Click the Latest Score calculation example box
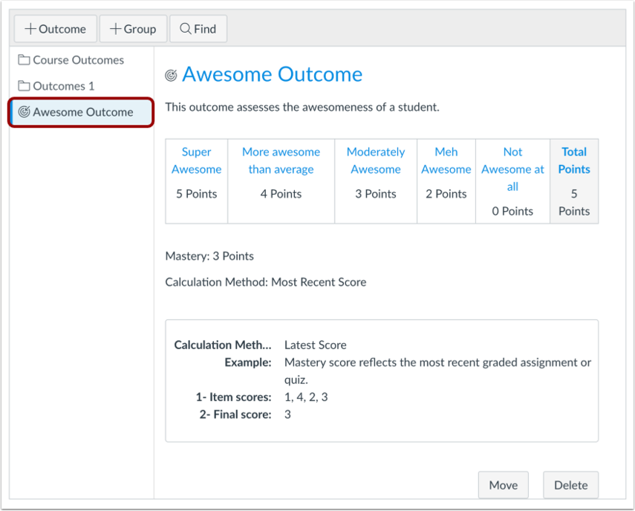This screenshot has width=635, height=511. click(x=382, y=380)
